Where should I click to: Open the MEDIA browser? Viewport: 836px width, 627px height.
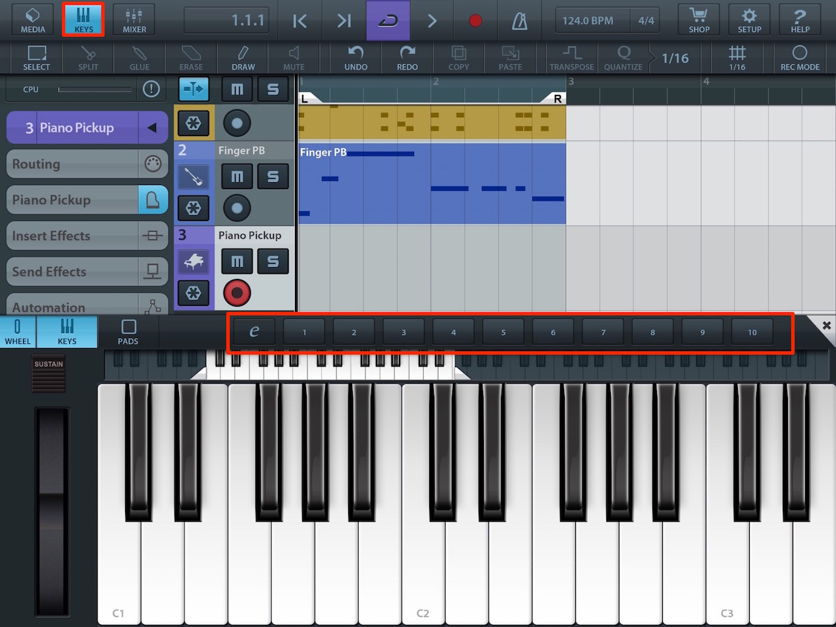coord(32,20)
